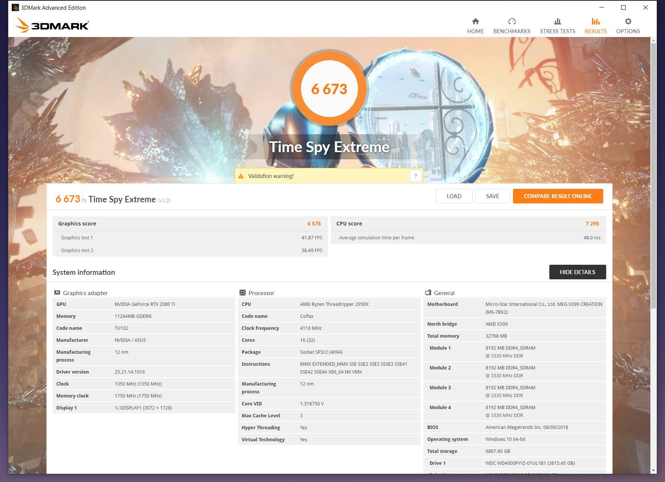665x482 pixels.
Task: Click the CPU score value 7 295
Action: tap(592, 224)
